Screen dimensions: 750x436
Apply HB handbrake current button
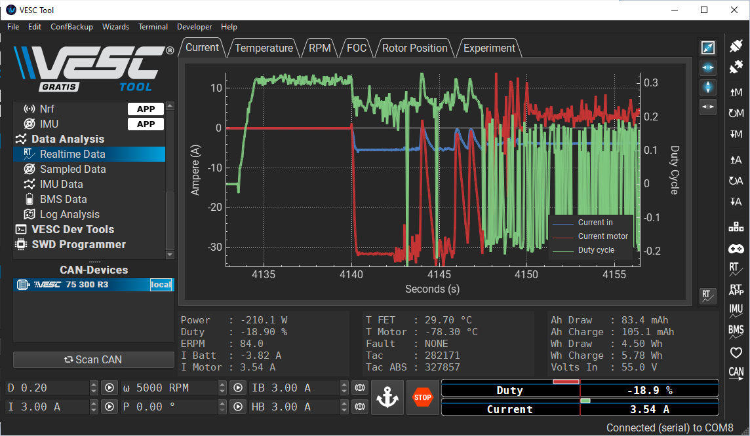pos(360,407)
